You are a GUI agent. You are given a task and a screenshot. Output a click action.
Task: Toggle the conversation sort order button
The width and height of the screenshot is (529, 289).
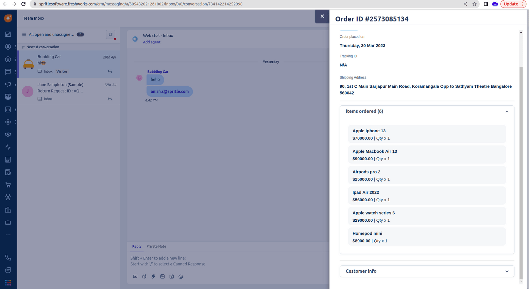click(x=110, y=34)
